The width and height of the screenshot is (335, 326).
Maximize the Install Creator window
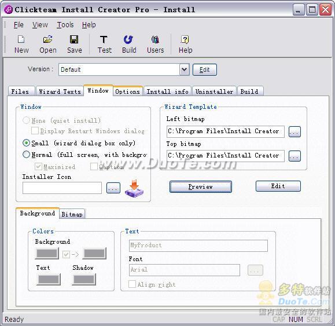tap(312, 10)
